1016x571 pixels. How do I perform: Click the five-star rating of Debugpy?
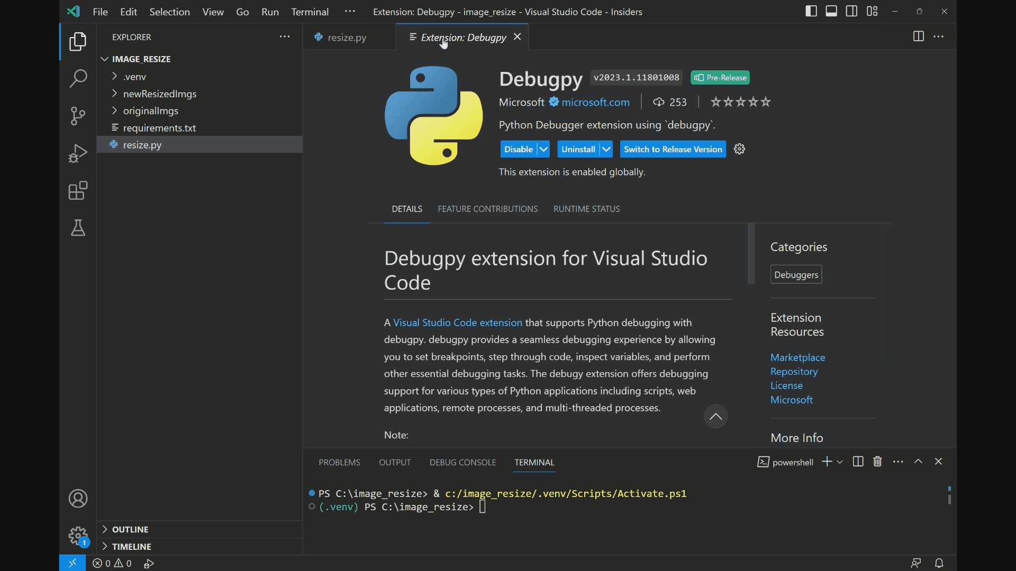click(x=740, y=102)
